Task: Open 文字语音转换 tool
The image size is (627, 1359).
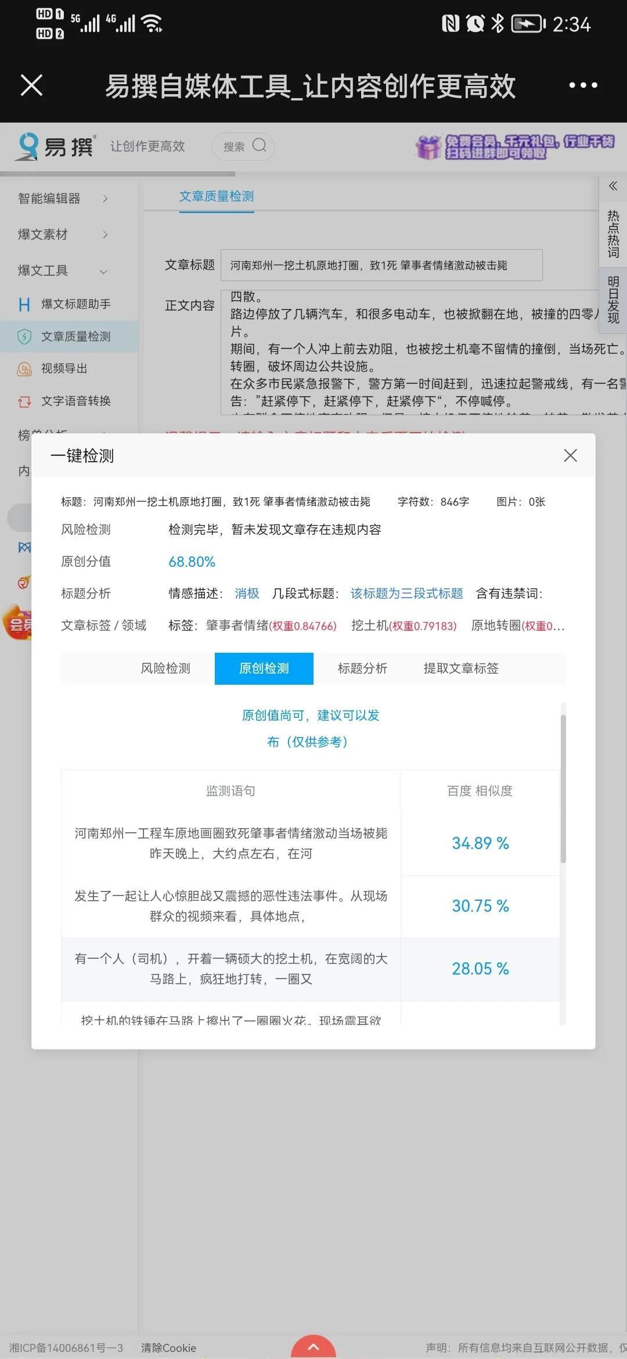Action: pos(75,401)
